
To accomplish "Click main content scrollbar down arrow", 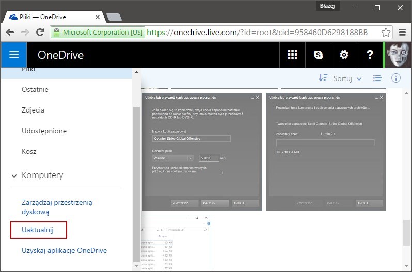I will pos(406,267).
